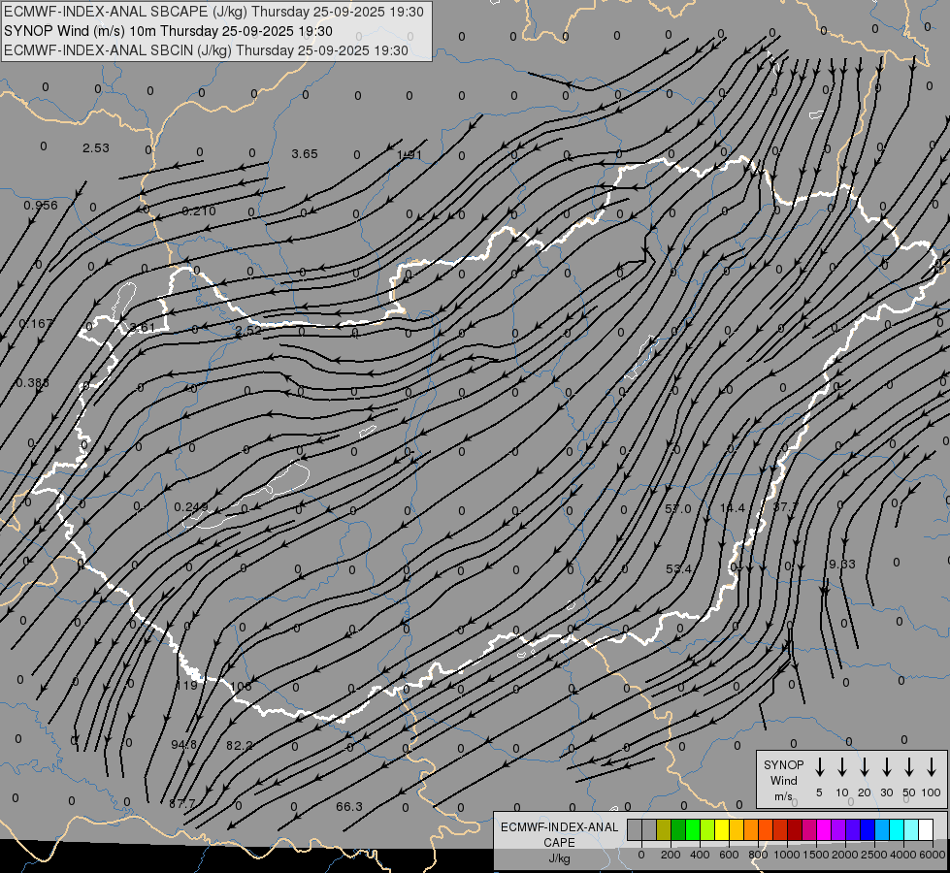Screen dimensions: 950x873
Task: Pick the white CAPE swatch before 6000
Action: tap(925, 830)
